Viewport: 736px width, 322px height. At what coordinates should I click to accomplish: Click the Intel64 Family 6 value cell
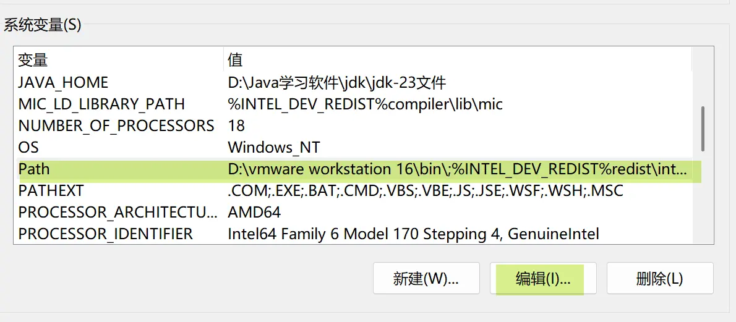413,234
